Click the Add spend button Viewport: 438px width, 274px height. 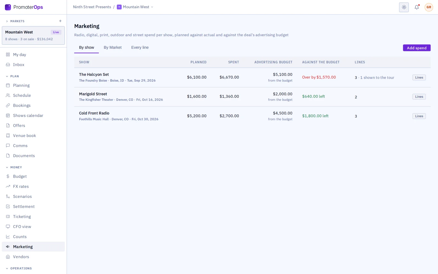click(417, 48)
